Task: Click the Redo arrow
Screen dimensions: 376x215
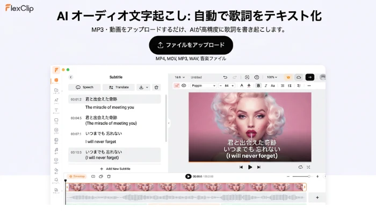Action: coord(235,77)
